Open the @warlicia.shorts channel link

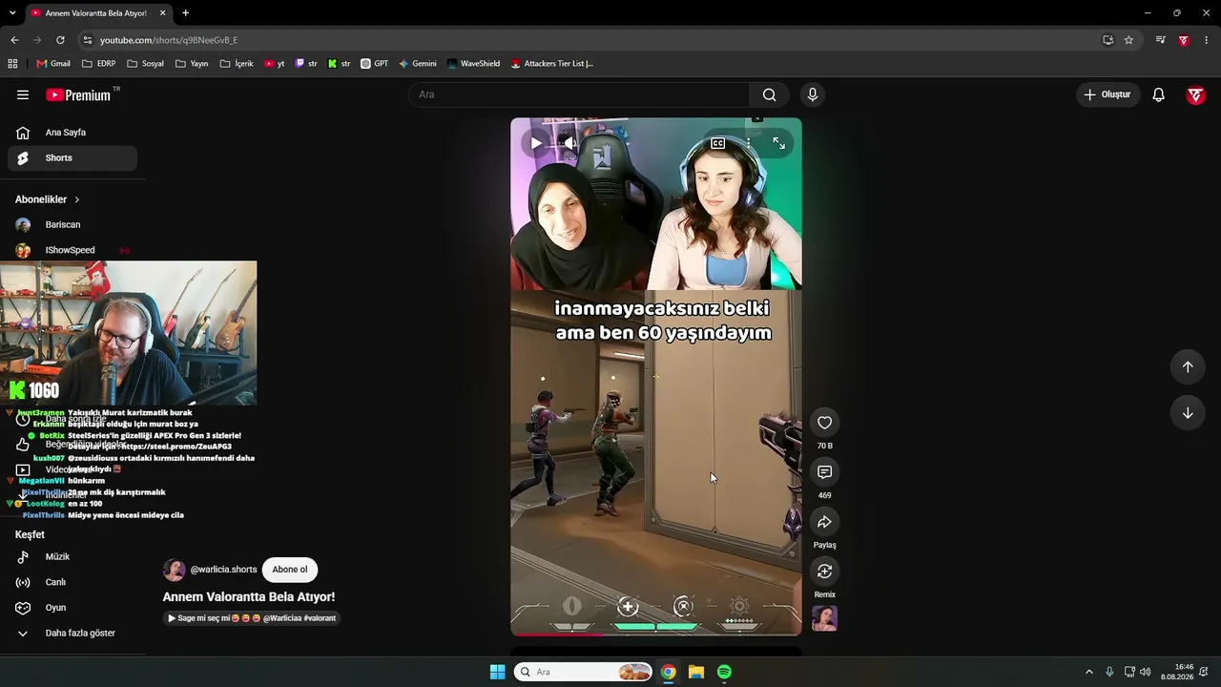(x=224, y=570)
